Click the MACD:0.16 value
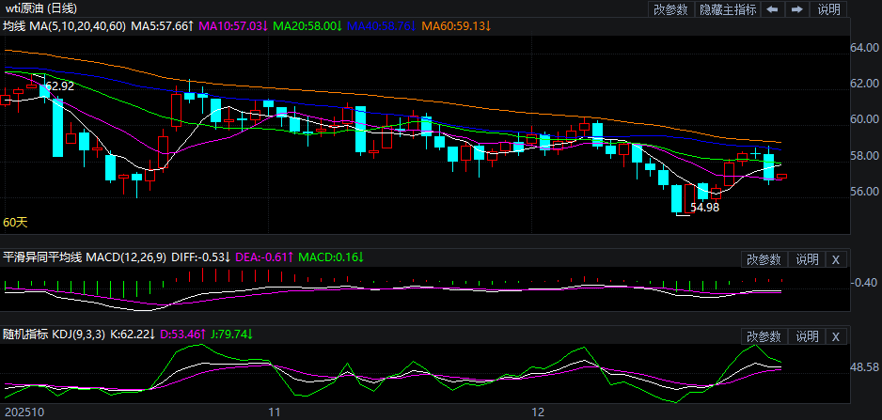This screenshot has width=882, height=420. 331,257
